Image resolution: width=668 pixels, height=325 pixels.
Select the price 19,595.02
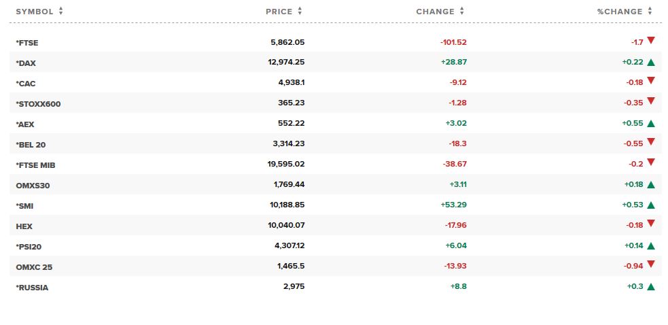(x=286, y=165)
